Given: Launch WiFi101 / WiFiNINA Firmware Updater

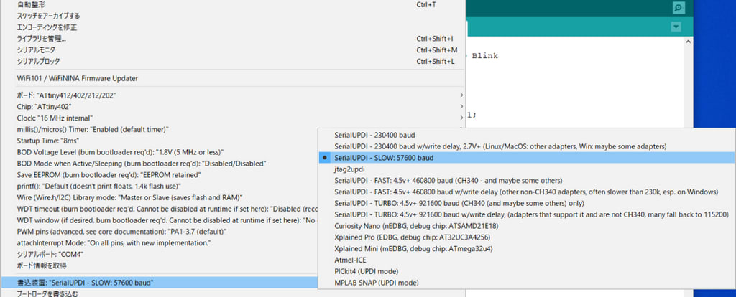Looking at the screenshot, I should point(233,78).
